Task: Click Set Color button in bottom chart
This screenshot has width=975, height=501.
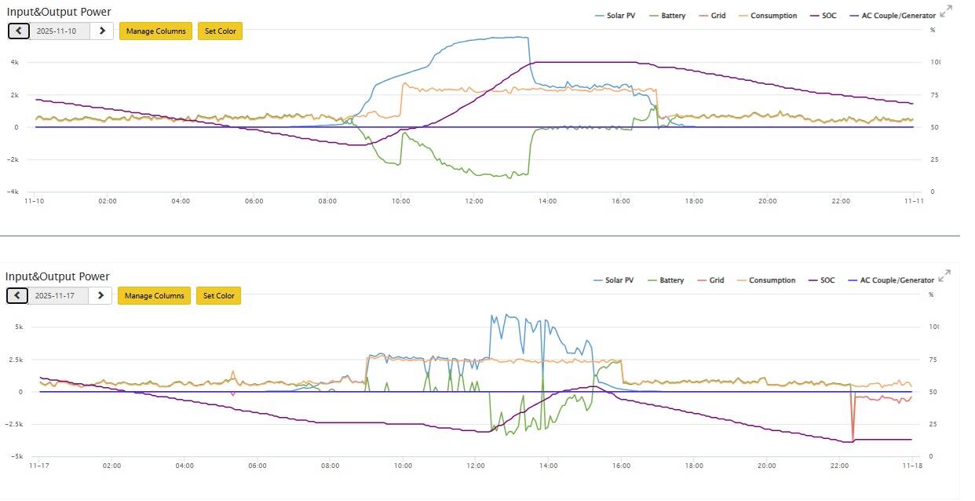Action: click(218, 295)
